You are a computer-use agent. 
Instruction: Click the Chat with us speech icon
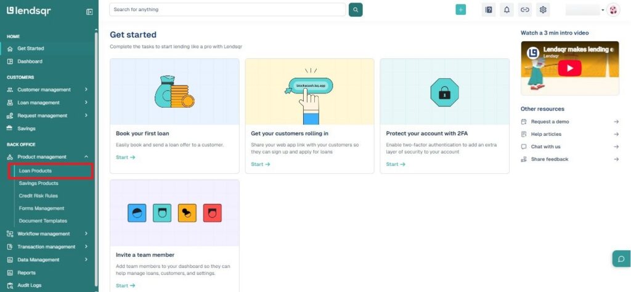tap(524, 146)
